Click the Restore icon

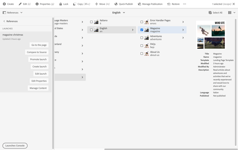click(x=169, y=4)
